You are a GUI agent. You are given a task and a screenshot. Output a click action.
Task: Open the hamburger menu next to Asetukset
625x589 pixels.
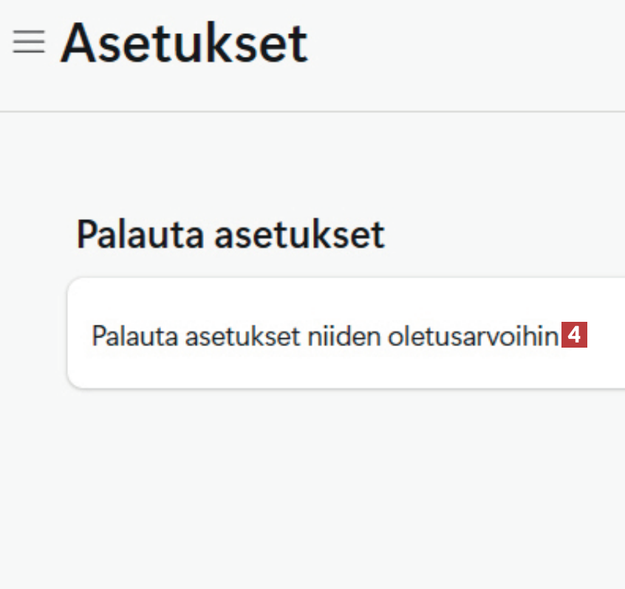[x=29, y=42]
